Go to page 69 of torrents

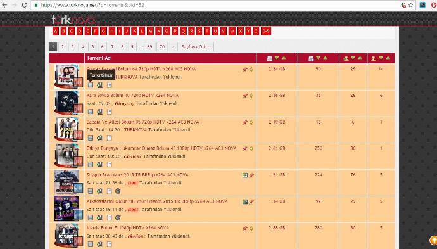coord(149,46)
